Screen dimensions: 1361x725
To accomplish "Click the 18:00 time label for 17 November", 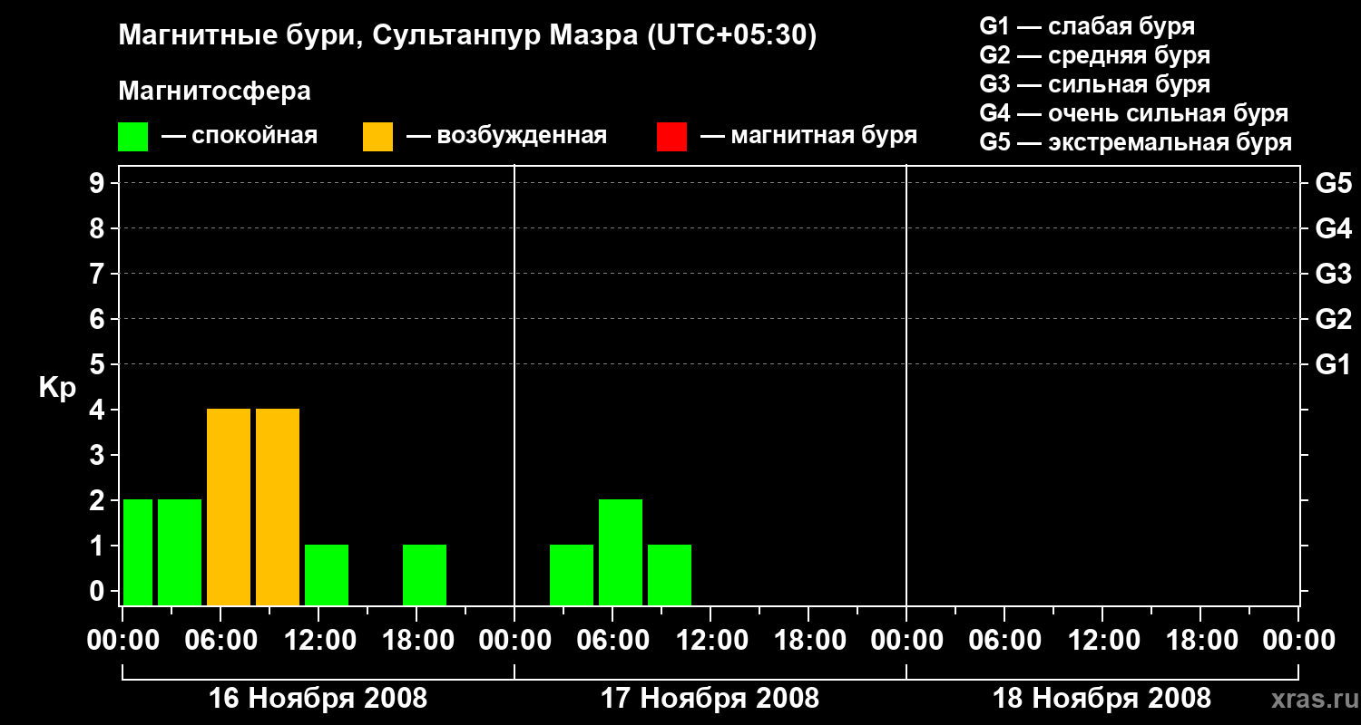I will (809, 641).
